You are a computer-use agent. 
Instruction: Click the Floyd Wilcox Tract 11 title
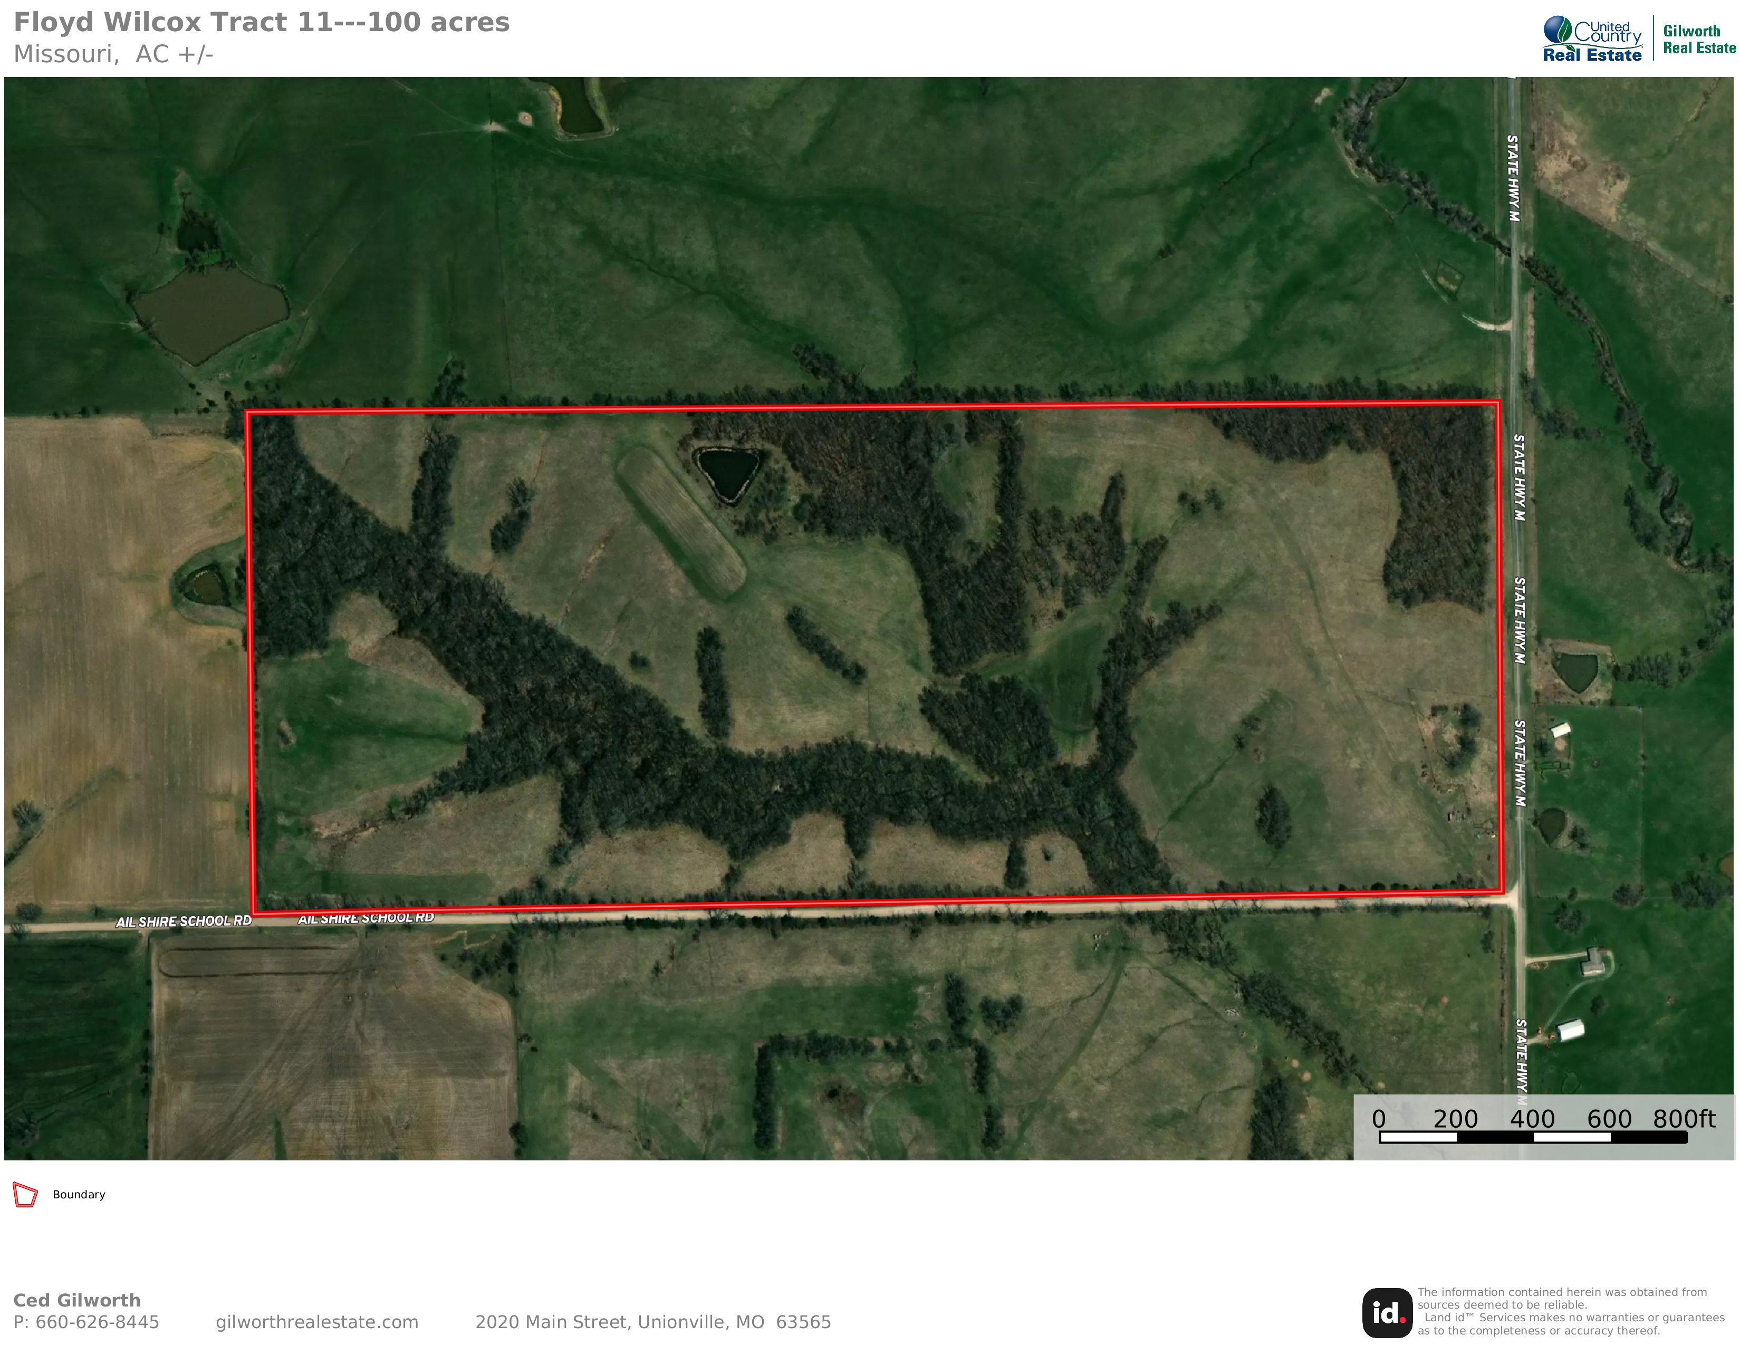[261, 22]
